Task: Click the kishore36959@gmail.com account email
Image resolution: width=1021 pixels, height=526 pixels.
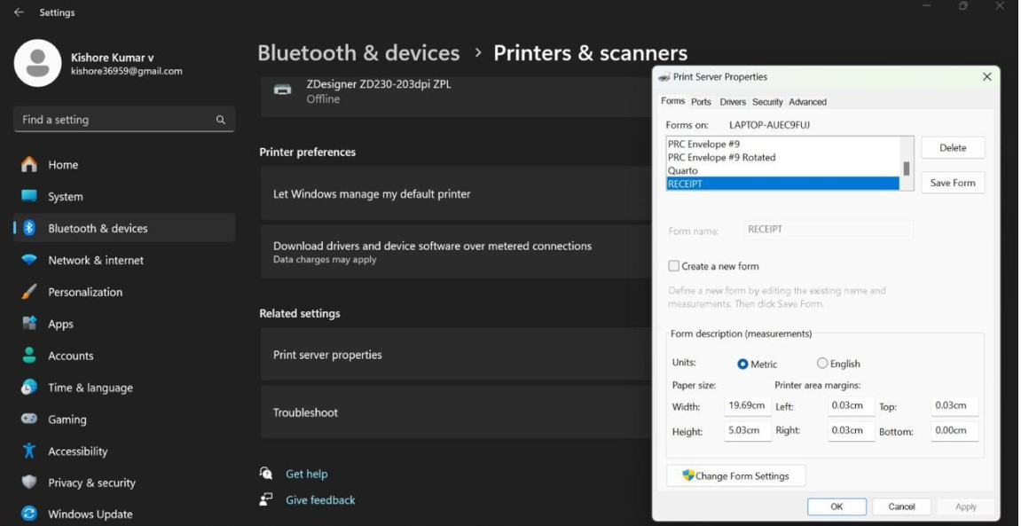Action: (x=126, y=71)
